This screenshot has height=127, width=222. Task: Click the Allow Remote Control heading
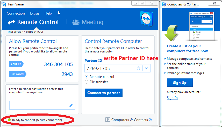tap(33, 41)
